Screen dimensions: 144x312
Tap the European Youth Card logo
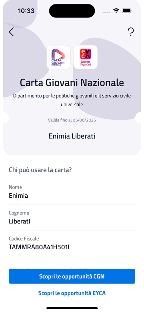[86, 57]
